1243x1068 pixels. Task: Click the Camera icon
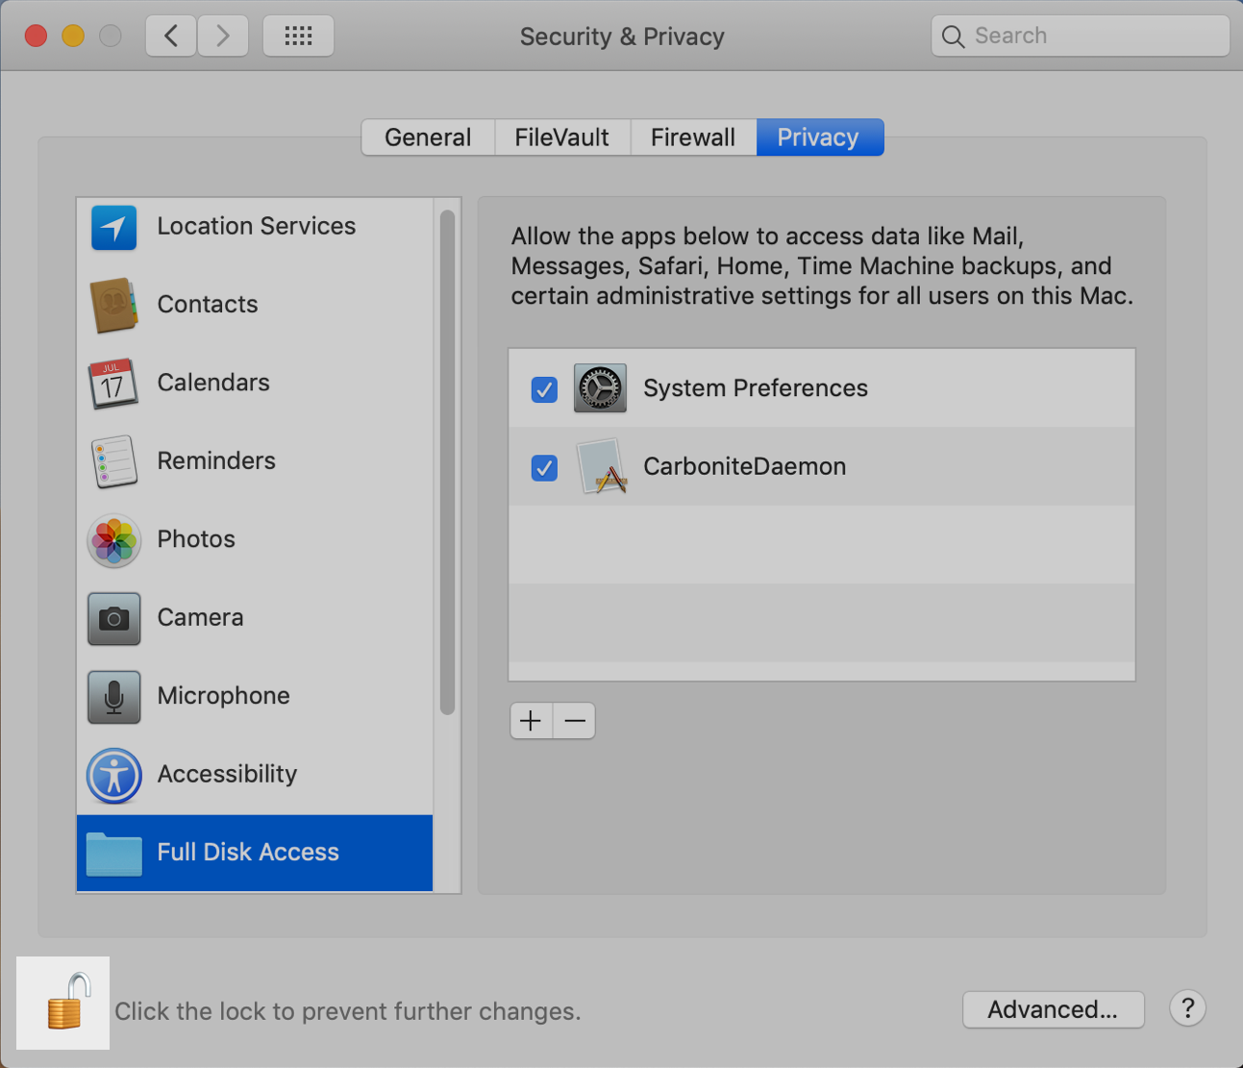click(113, 619)
